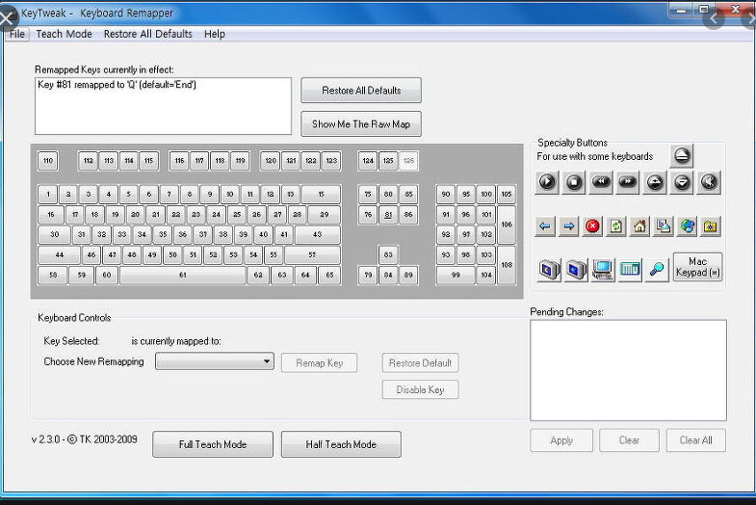
Task: Select keyboard key 81
Action: [x=388, y=215]
